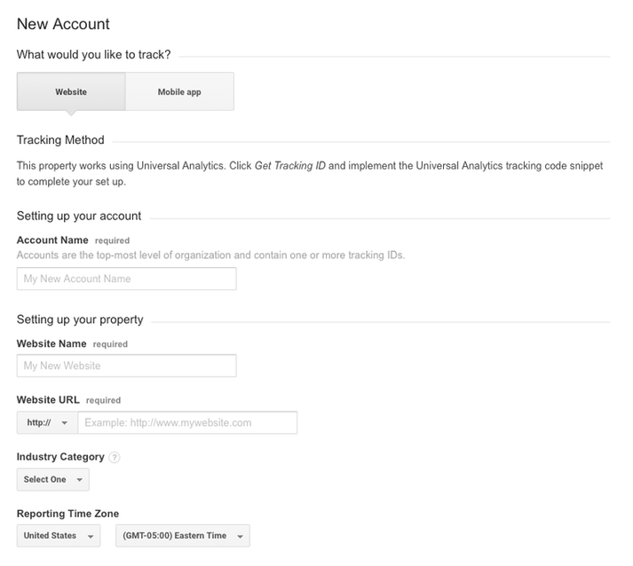Click the New Account page heading
This screenshot has width=633, height=566.
(x=63, y=24)
